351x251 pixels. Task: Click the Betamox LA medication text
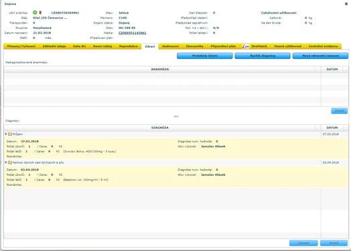[x=86, y=180]
